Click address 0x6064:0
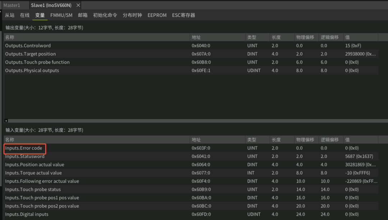 pos(201,165)
